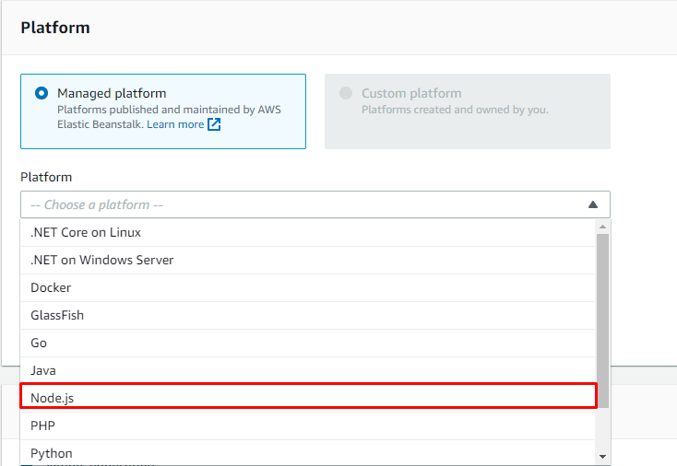
Task: Choose .NET Core on Linux option
Action: 307,233
